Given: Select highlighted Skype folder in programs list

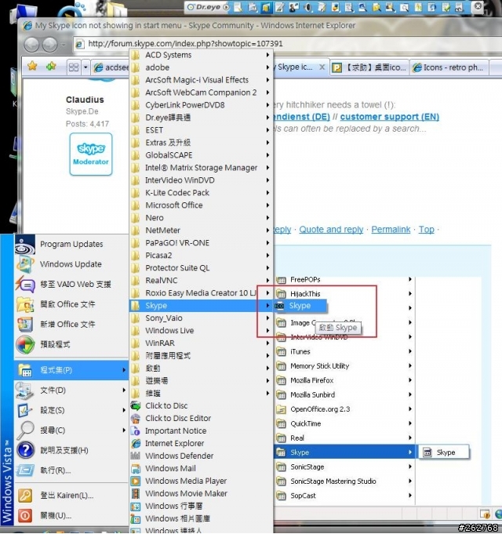Looking at the screenshot, I should (201, 306).
